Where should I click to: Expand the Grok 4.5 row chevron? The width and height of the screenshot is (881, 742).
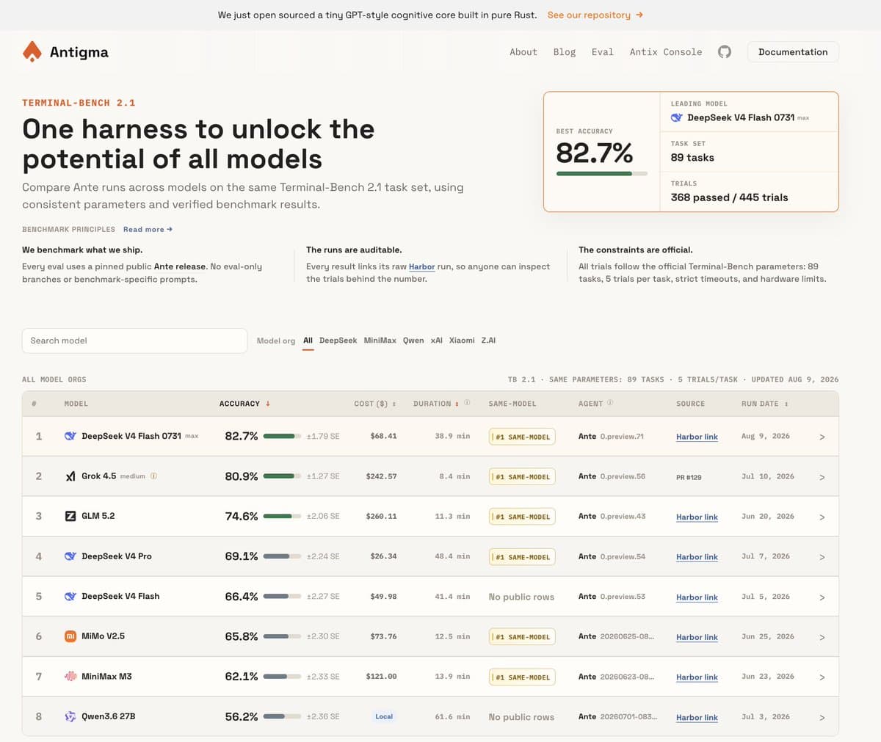(822, 477)
